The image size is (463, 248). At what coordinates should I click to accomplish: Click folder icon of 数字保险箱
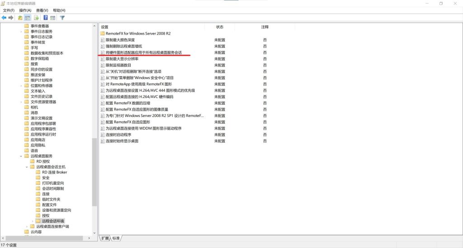pos(27,58)
